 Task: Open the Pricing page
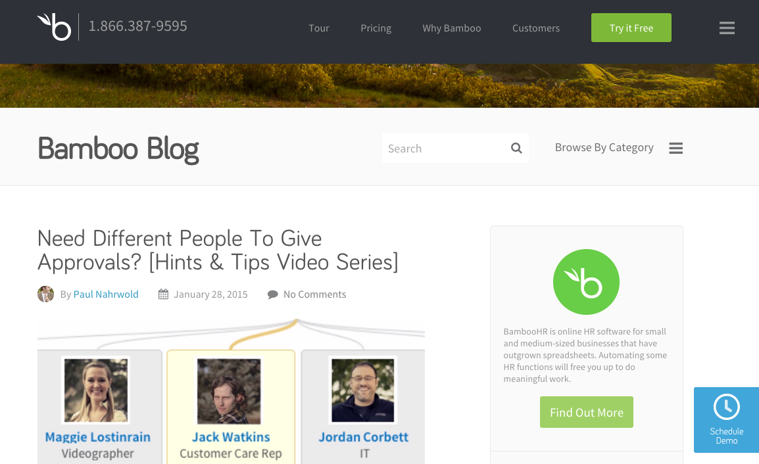pyautogui.click(x=376, y=28)
